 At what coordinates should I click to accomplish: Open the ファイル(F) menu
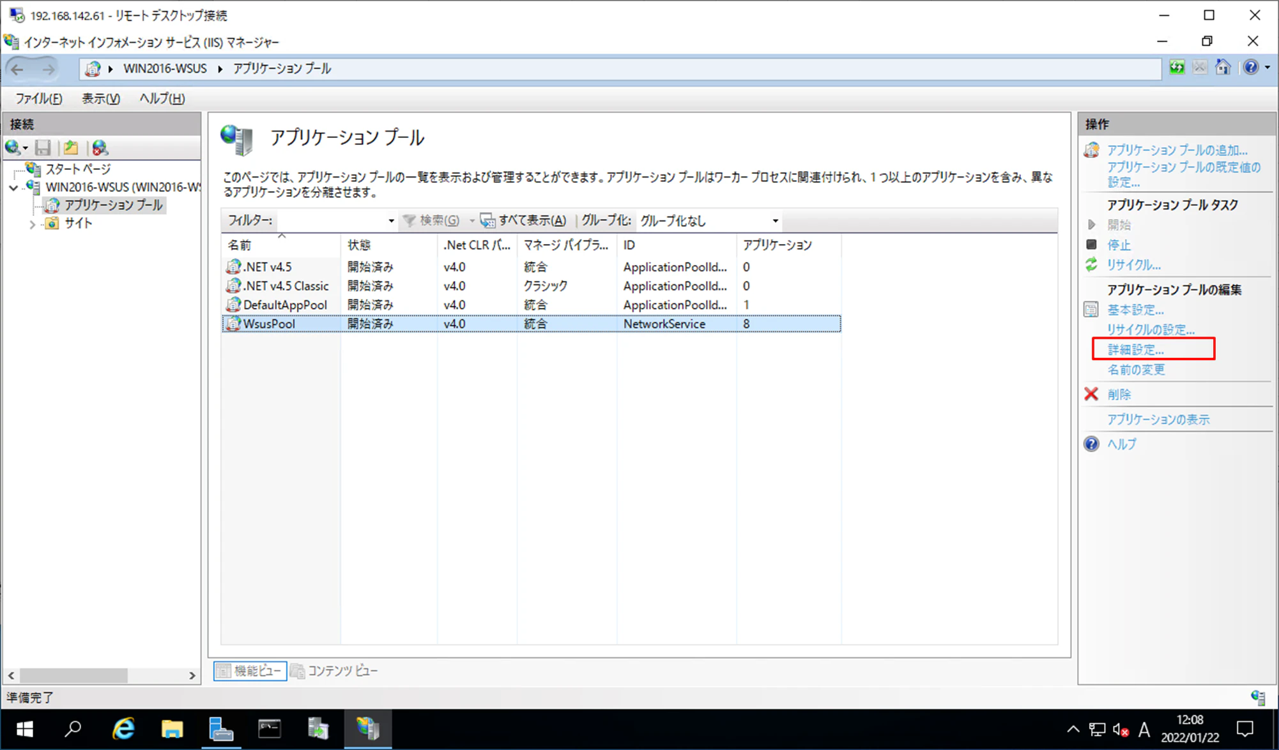pos(38,98)
